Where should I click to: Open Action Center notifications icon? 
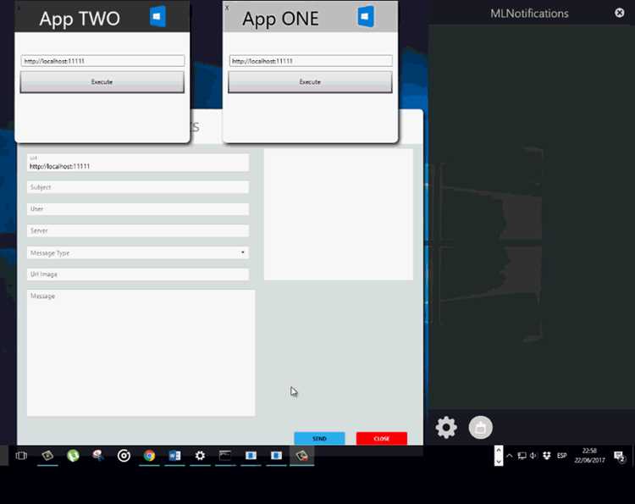click(x=619, y=457)
